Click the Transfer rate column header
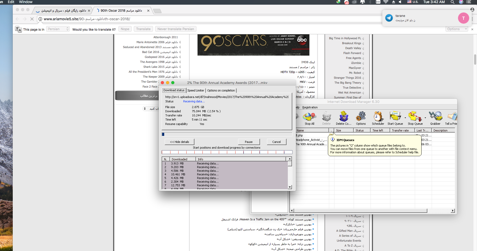This screenshot has height=251, width=477. point(402,130)
